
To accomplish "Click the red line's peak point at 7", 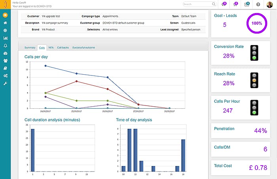I will pos(76,81).
